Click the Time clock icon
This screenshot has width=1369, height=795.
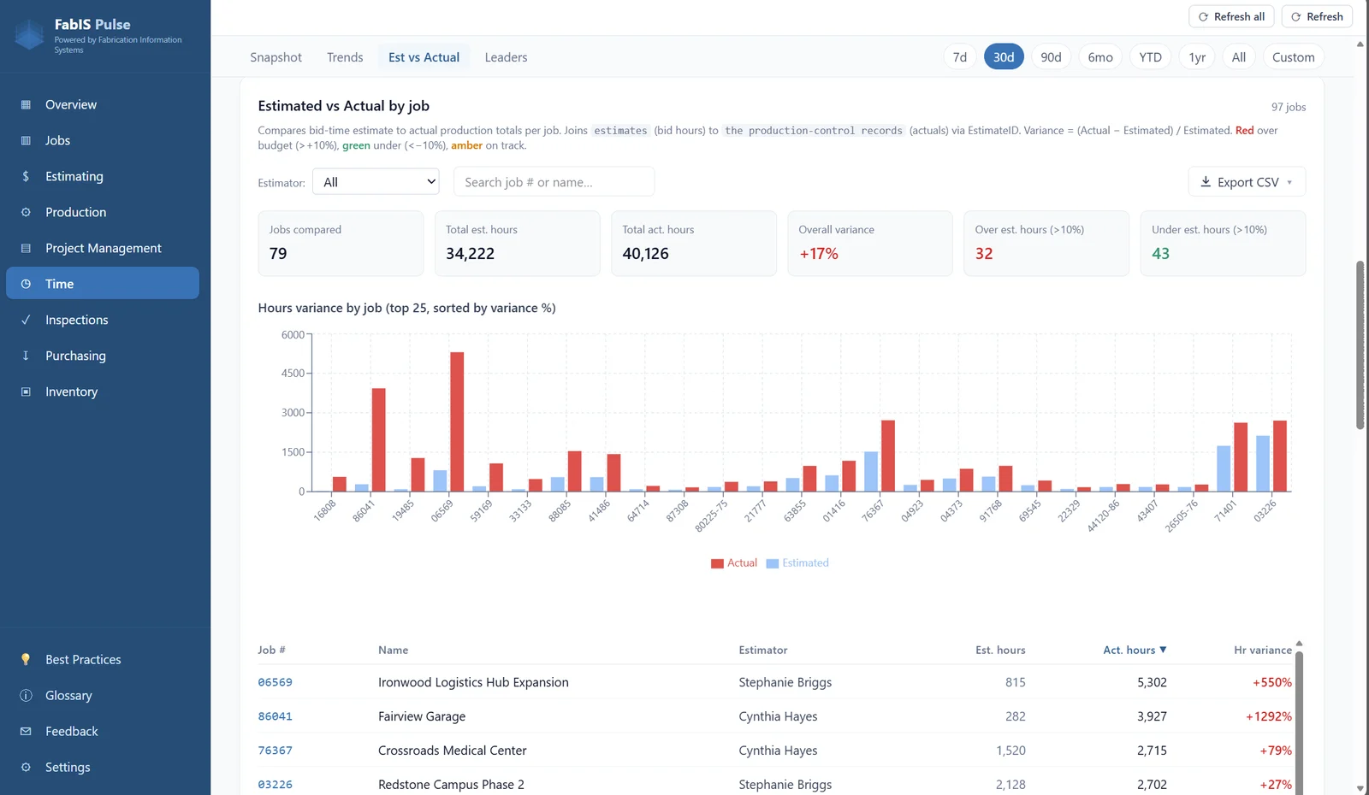pyautogui.click(x=26, y=284)
